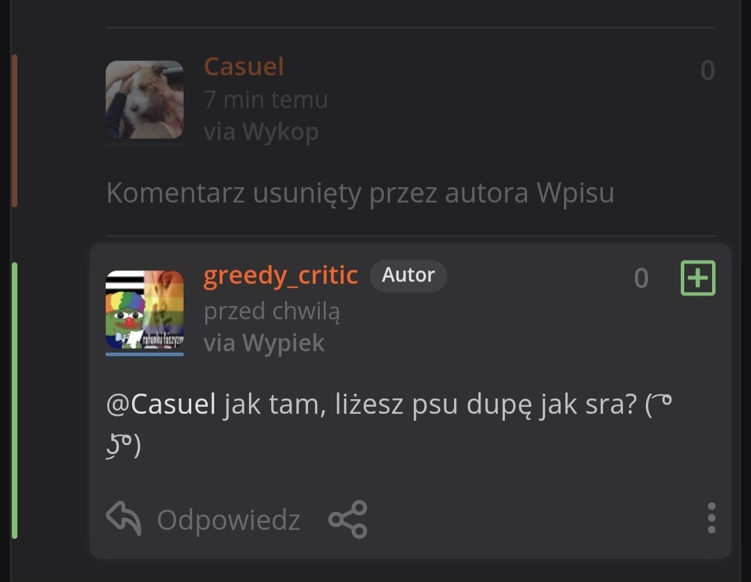Open the 'via Wypiek' source link
This screenshot has width=751, height=582.
(264, 343)
